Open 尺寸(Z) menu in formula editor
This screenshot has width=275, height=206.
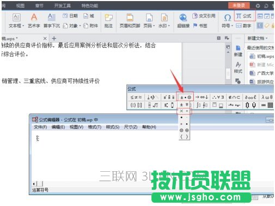click(x=131, y=127)
